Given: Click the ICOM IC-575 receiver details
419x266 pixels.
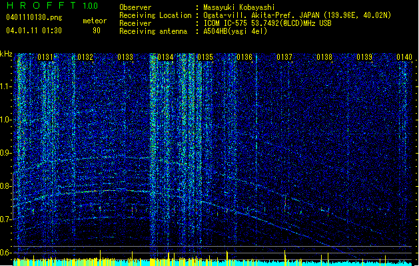Looking at the screenshot, I should coord(267,23).
